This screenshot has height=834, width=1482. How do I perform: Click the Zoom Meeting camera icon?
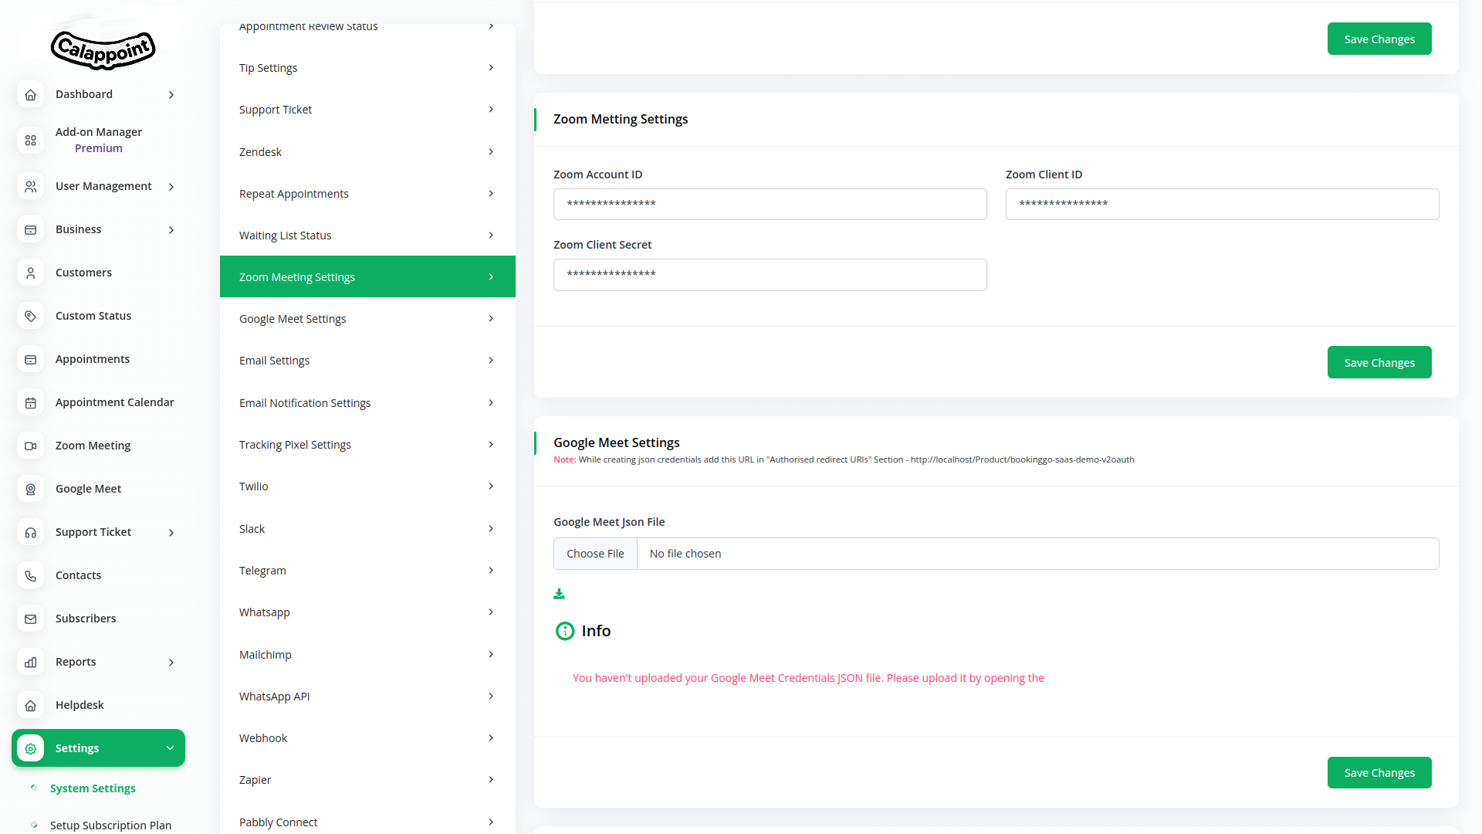point(30,446)
